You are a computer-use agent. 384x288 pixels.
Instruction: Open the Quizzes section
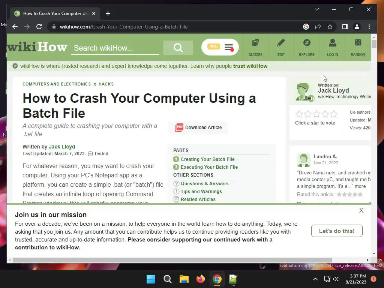(x=255, y=47)
